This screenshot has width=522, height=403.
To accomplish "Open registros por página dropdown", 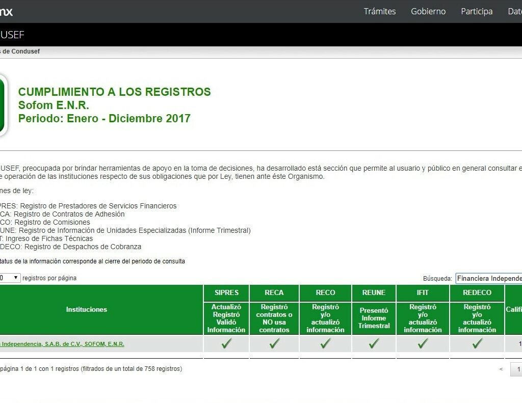I will coord(10,278).
